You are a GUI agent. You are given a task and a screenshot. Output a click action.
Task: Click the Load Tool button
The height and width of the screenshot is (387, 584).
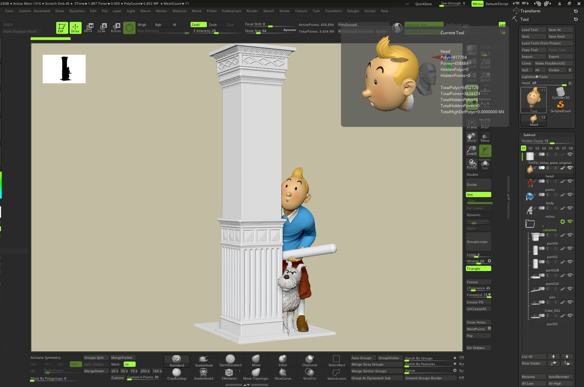(x=533, y=30)
